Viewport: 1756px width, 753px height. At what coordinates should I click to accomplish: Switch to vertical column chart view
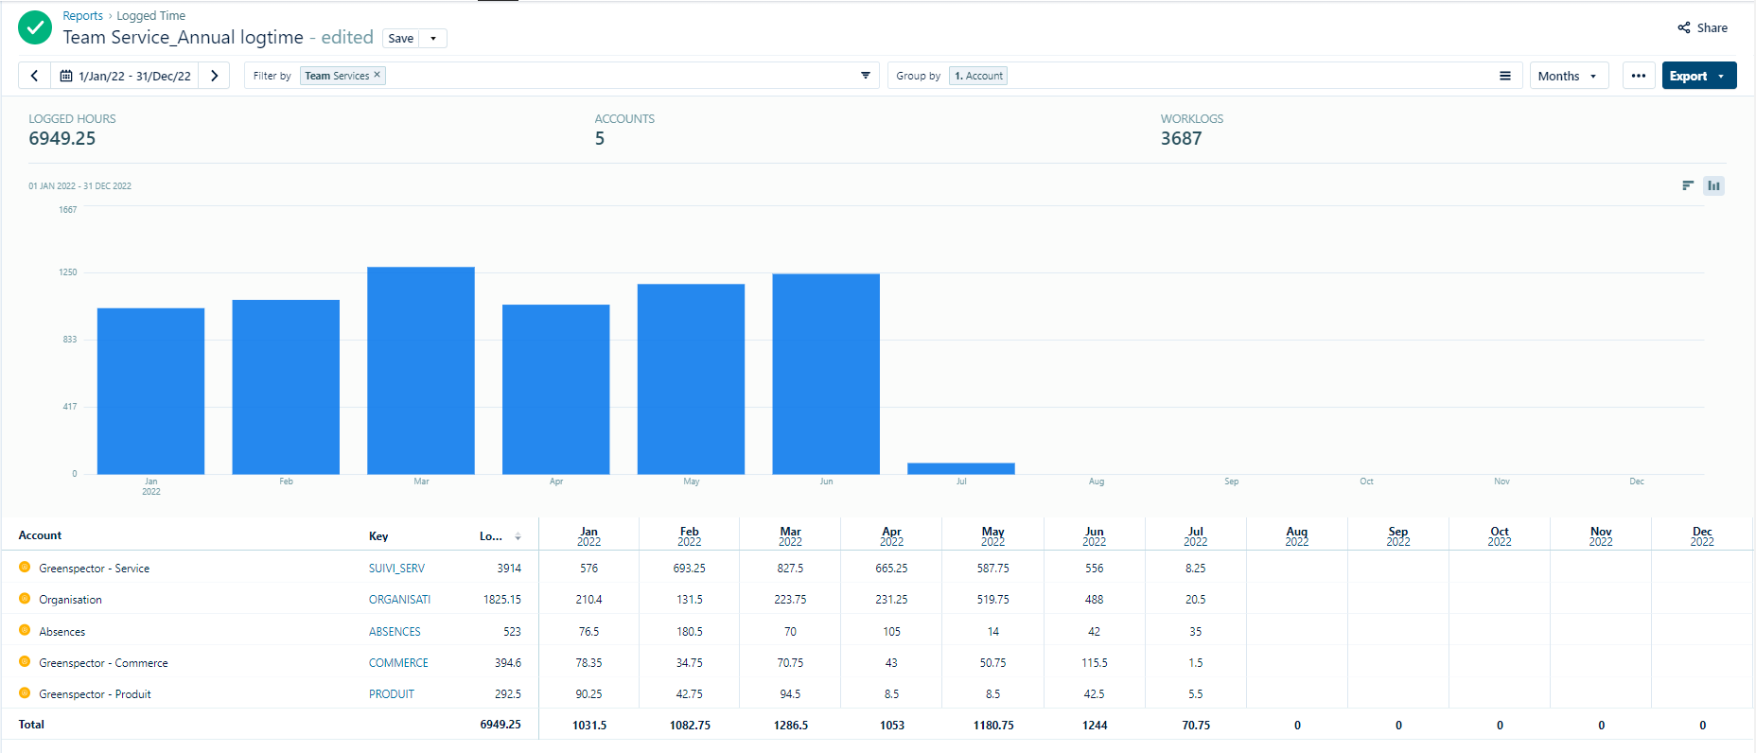click(1713, 185)
